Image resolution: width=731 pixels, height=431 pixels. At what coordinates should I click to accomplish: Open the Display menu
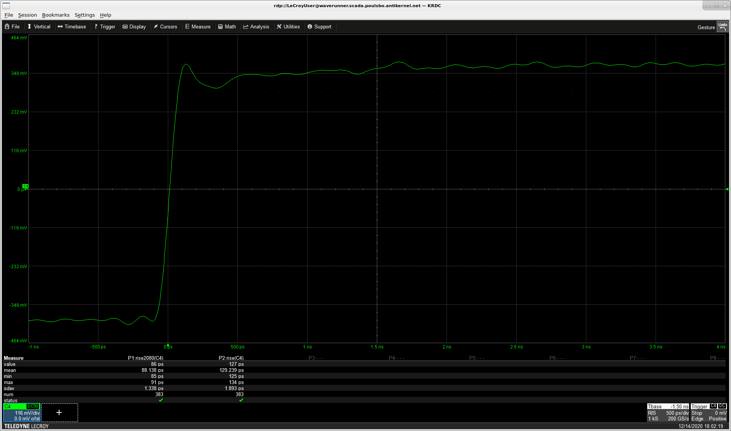tap(134, 27)
